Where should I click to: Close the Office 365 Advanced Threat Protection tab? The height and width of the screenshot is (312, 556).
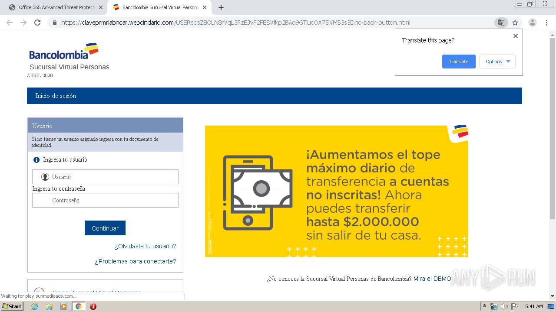click(x=101, y=7)
